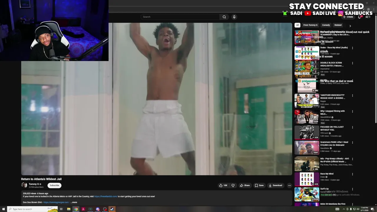The width and height of the screenshot is (377, 212).
Task: Open the Windows notification center icon
Action: pyautogui.click(x=373, y=209)
